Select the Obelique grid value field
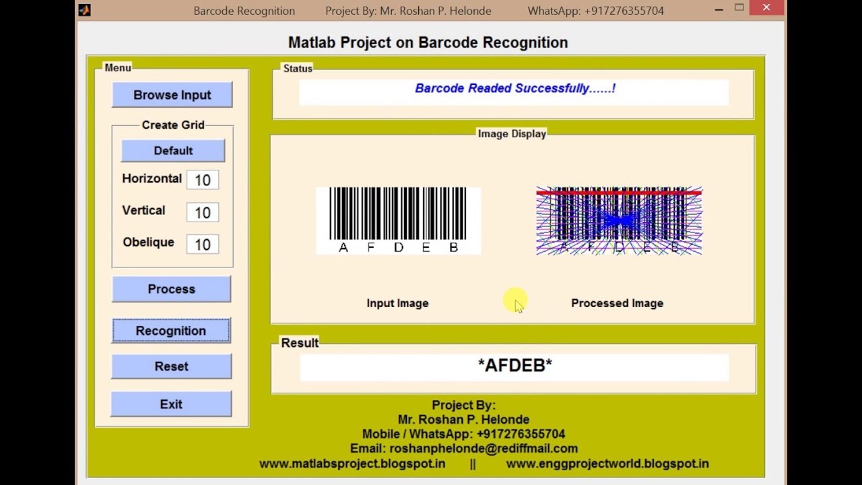 (x=203, y=245)
